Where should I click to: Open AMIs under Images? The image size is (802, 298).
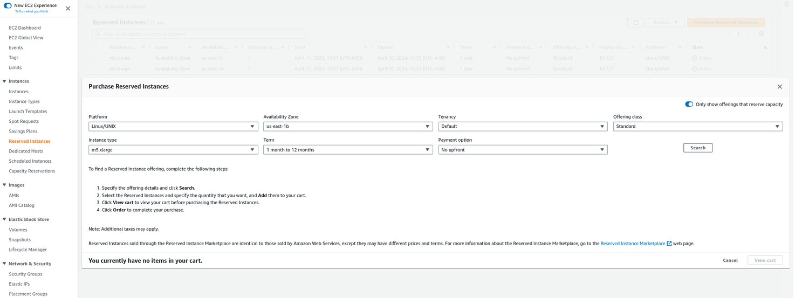[14, 195]
